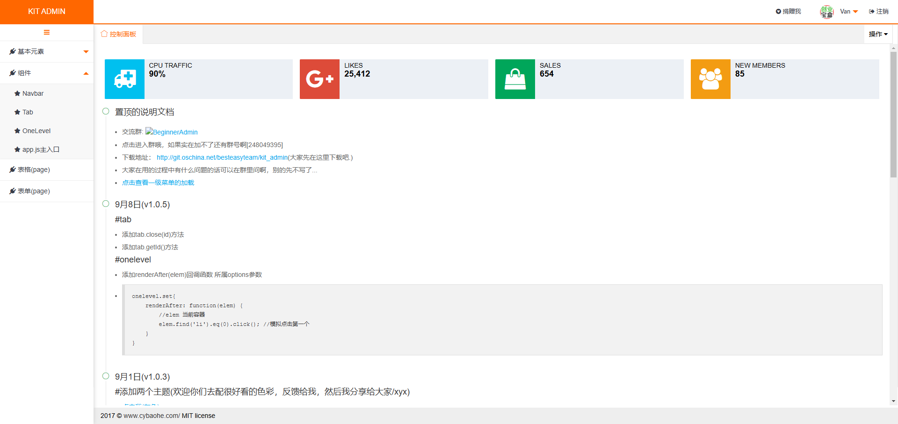Image resolution: width=898 pixels, height=424 pixels.
Task: Click the www.cybaohe.com footer link
Action: (152, 416)
